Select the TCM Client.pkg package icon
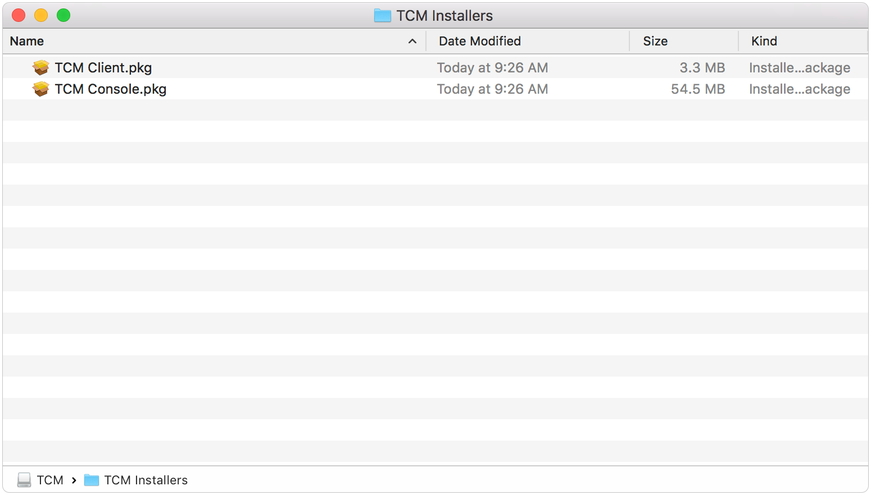The height and width of the screenshot is (495, 871). coord(40,68)
